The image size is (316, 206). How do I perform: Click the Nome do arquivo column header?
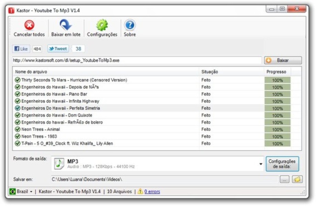coord(31,72)
